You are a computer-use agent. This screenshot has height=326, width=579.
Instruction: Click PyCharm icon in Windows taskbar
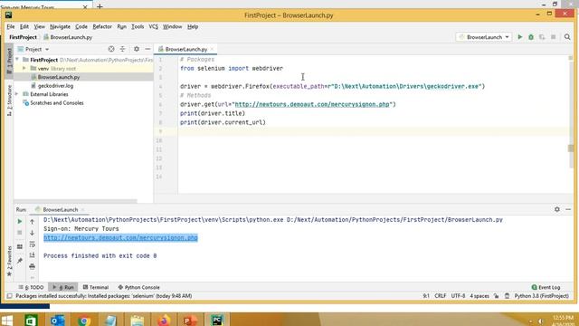pyautogui.click(x=217, y=320)
